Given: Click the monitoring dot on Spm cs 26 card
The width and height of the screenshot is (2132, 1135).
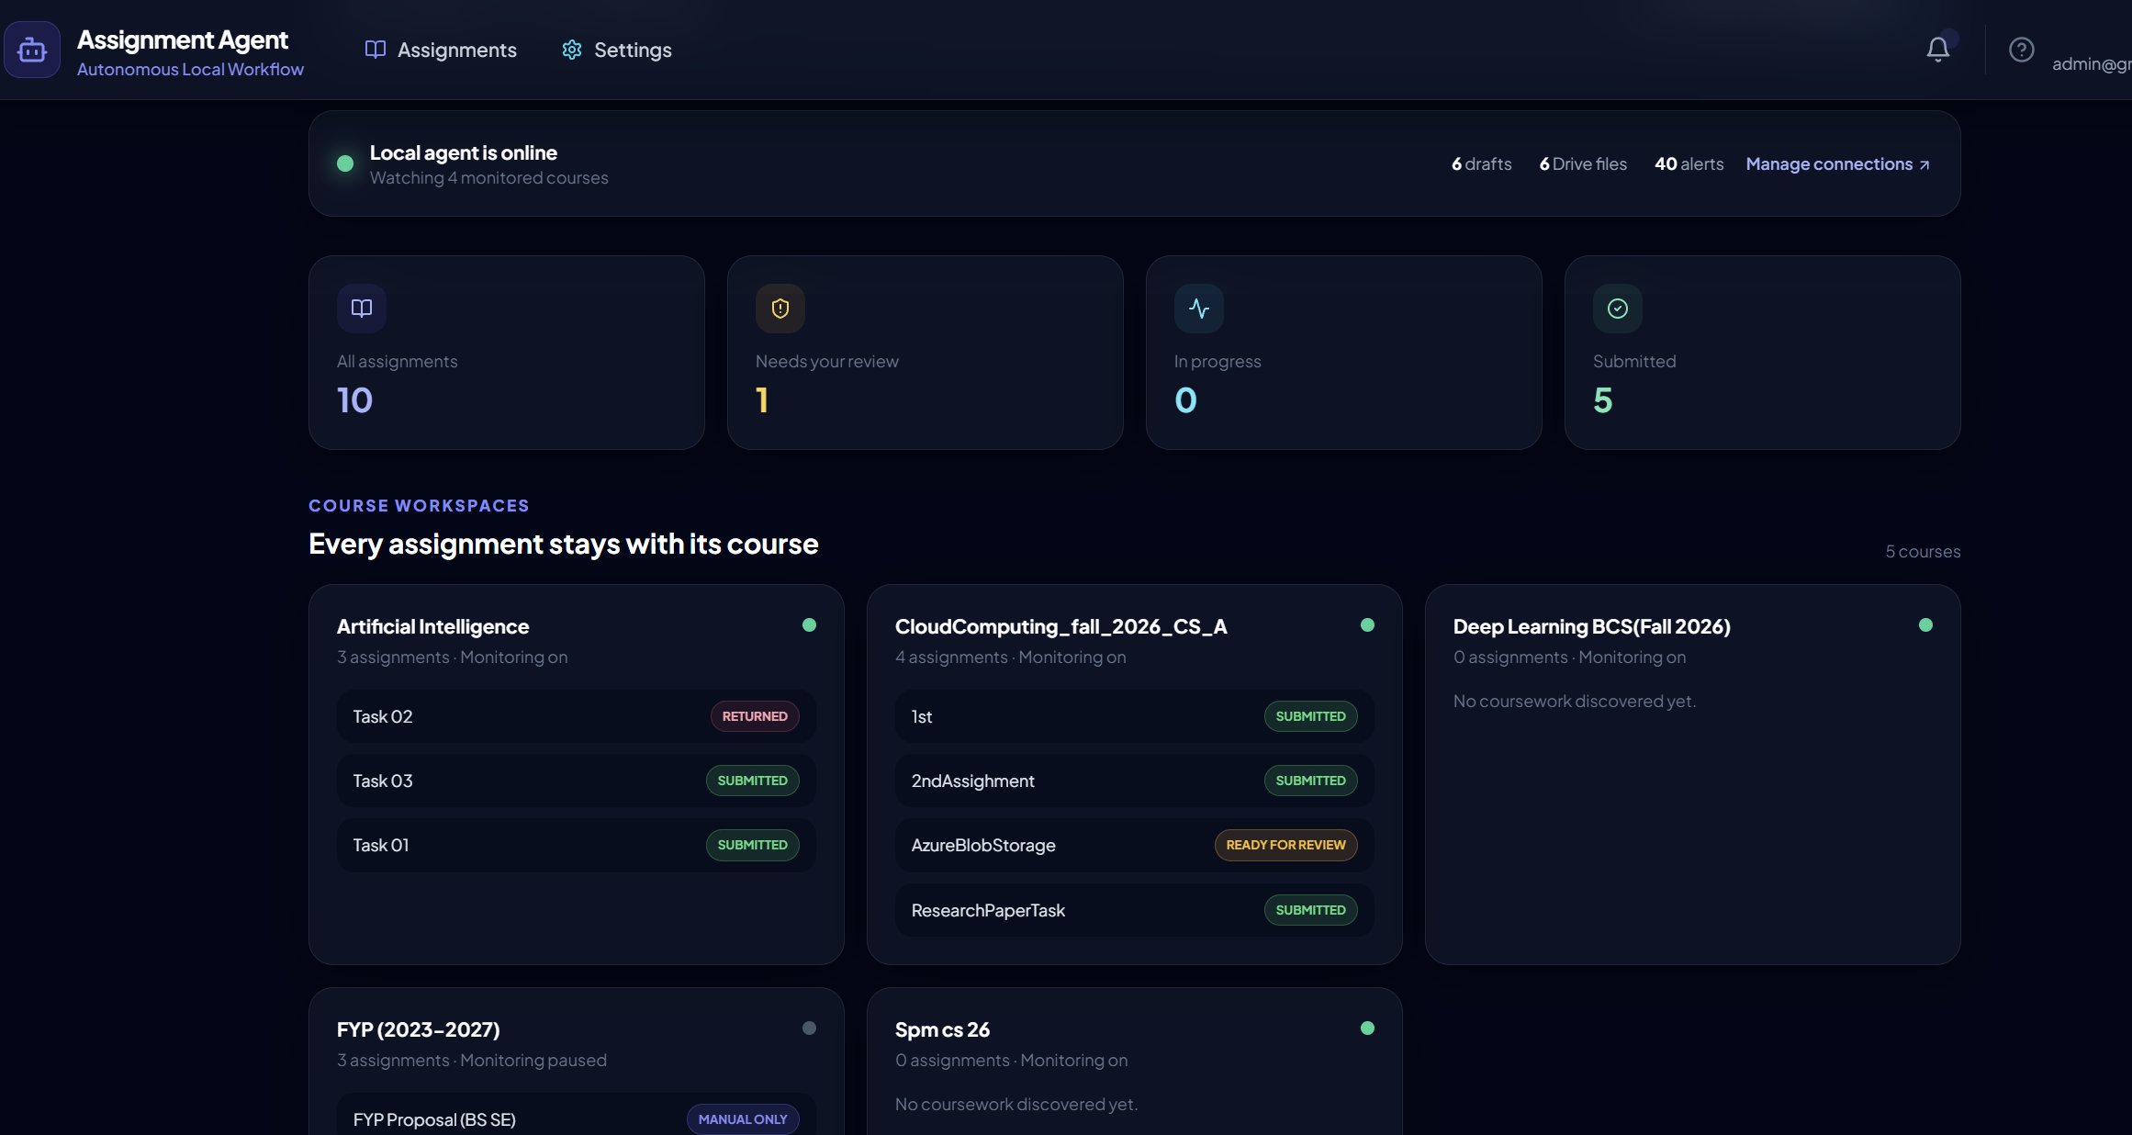Looking at the screenshot, I should pyautogui.click(x=1367, y=1028).
